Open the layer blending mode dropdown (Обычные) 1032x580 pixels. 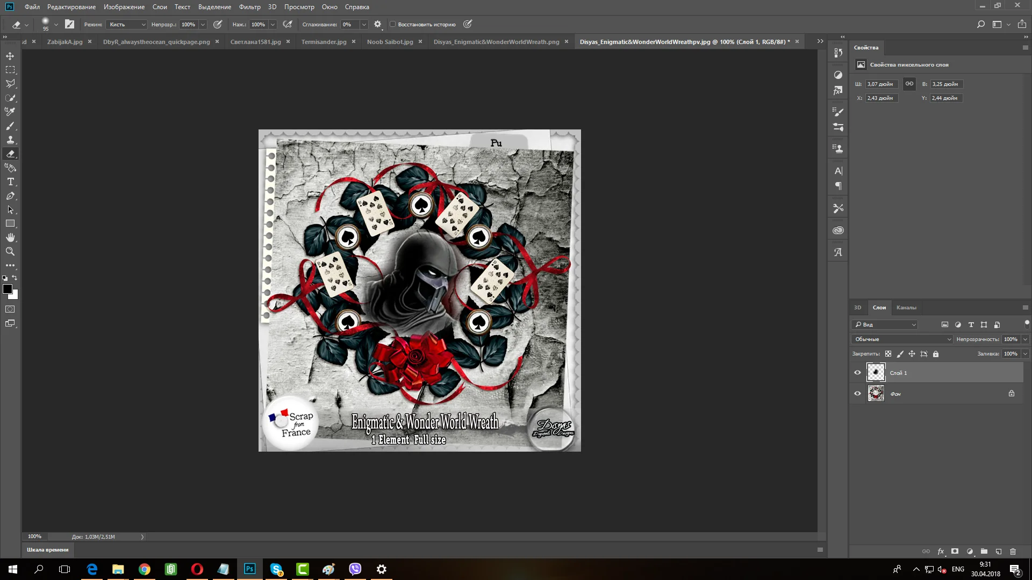[902, 339]
